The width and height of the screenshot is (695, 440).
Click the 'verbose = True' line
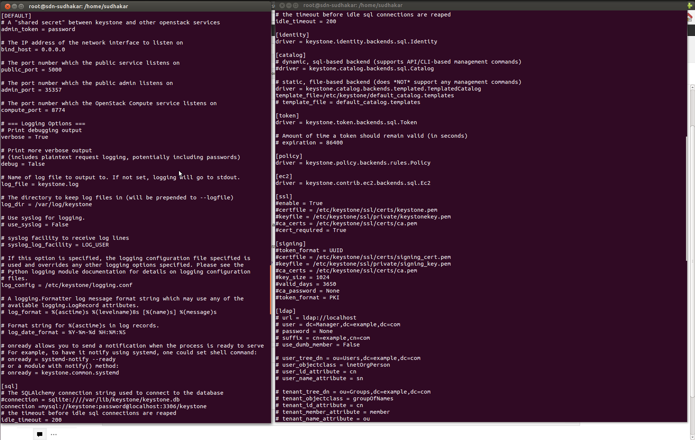tap(25, 137)
